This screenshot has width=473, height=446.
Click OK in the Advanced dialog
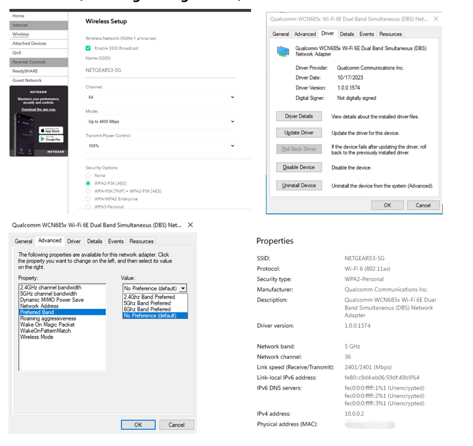[x=138, y=425]
